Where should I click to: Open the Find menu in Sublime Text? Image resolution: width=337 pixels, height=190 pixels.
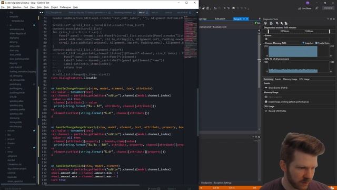tap(26, 7)
